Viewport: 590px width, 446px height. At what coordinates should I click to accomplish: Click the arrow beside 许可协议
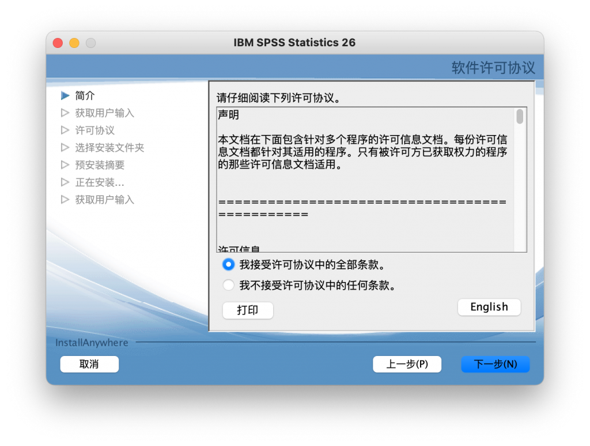65,130
